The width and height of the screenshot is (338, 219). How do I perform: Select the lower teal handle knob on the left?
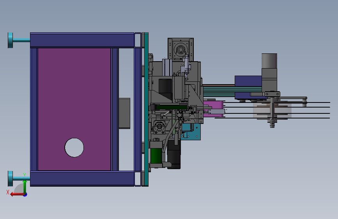pos(11,179)
